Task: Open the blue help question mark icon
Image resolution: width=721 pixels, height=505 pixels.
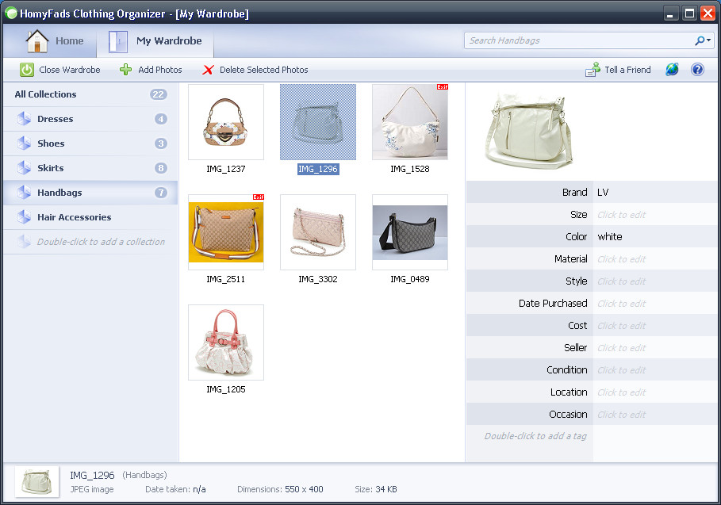Action: coord(697,70)
